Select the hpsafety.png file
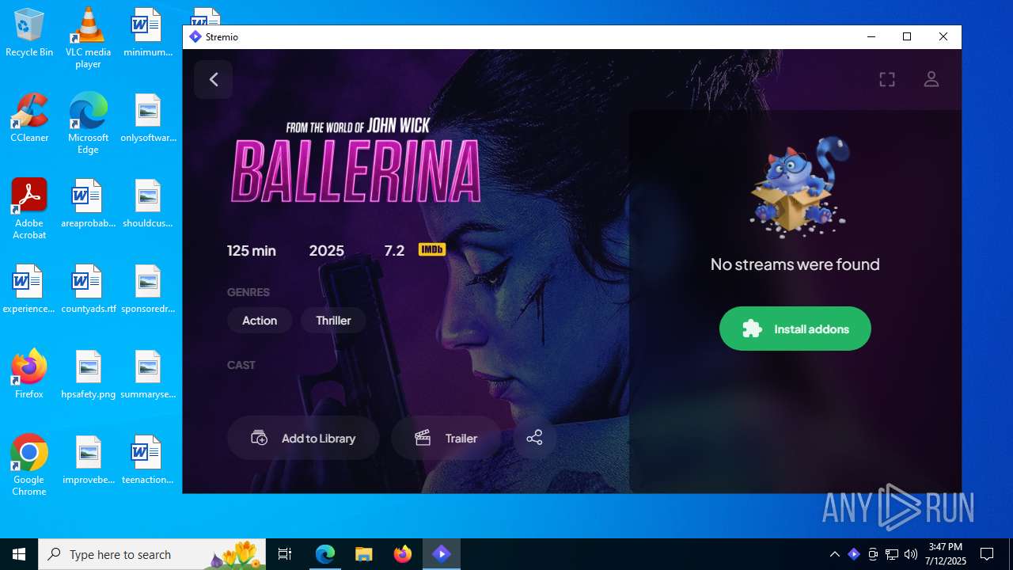The width and height of the screenshot is (1013, 570). pyautogui.click(x=88, y=374)
